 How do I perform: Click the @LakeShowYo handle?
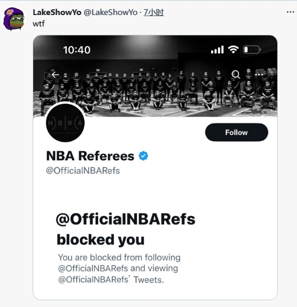(111, 12)
